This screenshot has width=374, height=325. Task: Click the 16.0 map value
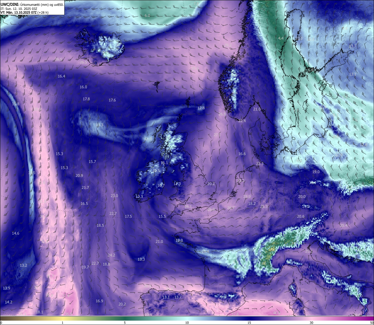click(83, 87)
